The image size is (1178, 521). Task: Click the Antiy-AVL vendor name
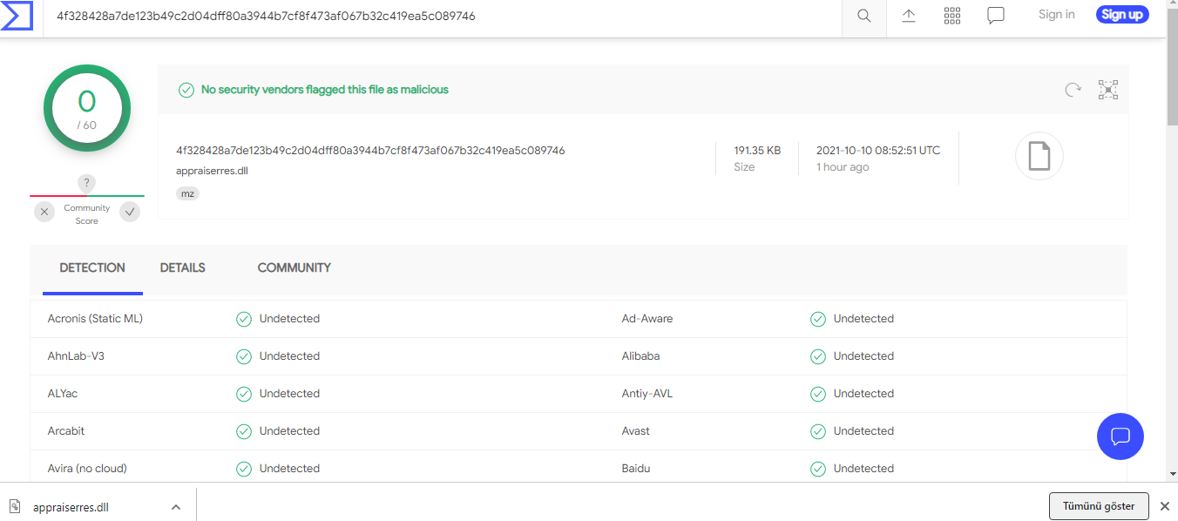pyautogui.click(x=647, y=394)
